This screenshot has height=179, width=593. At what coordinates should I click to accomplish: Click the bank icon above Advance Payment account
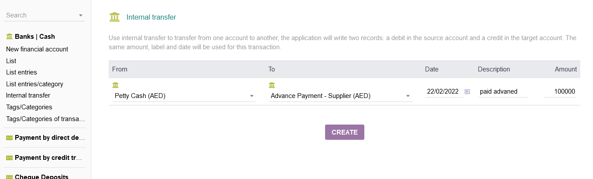pyautogui.click(x=272, y=85)
